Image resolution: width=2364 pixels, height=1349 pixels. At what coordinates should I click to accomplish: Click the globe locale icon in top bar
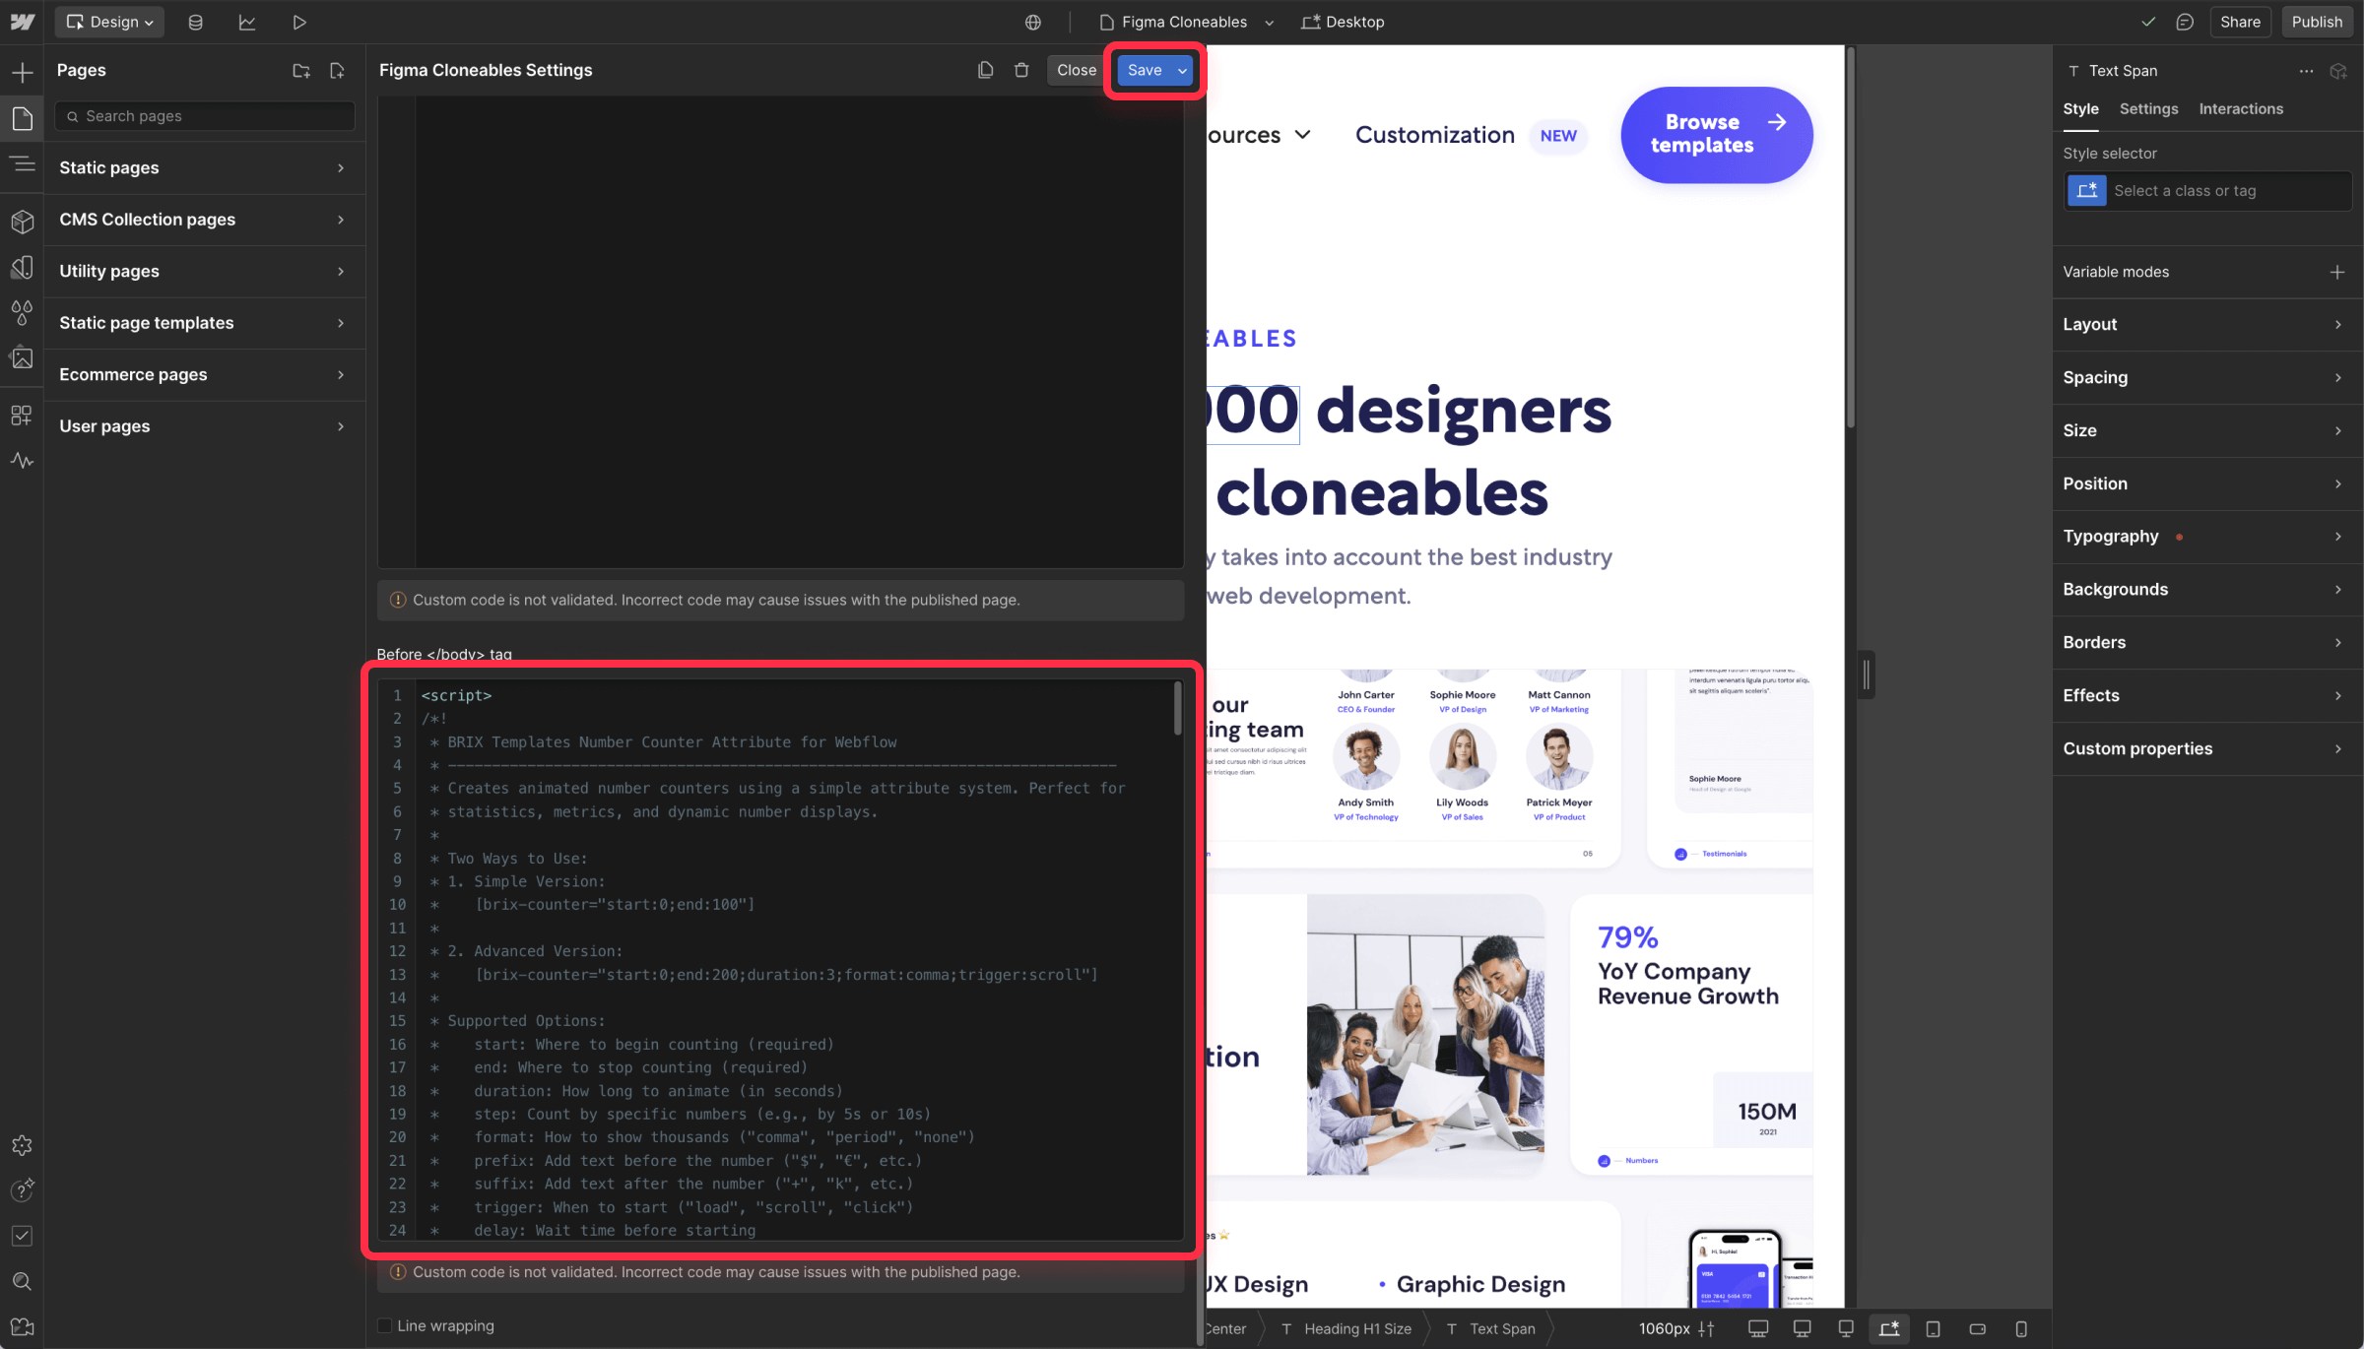pyautogui.click(x=1033, y=22)
